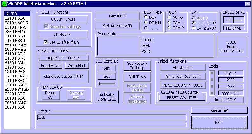Viewport: 252px width, 134px height.
Task: Select 7110 NSE-5 model
Action: point(17,80)
